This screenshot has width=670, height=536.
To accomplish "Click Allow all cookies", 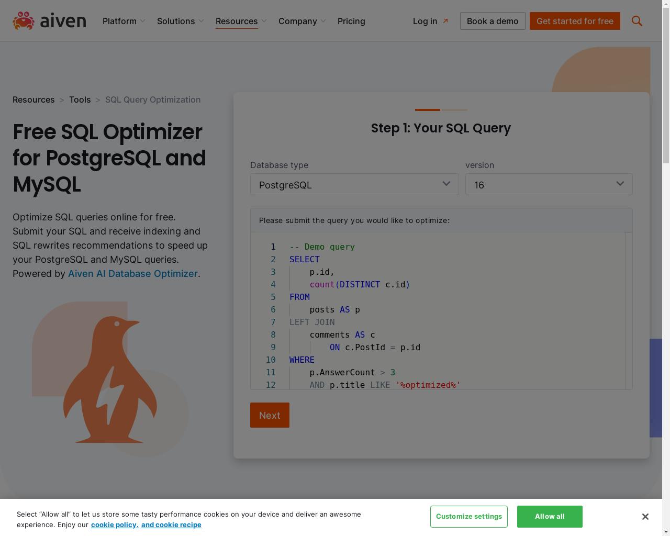I will pos(550,517).
